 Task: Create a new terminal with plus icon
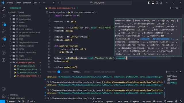click(x=166, y=72)
